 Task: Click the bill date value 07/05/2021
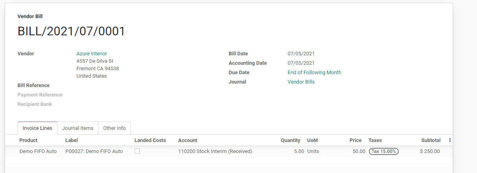[301, 54]
